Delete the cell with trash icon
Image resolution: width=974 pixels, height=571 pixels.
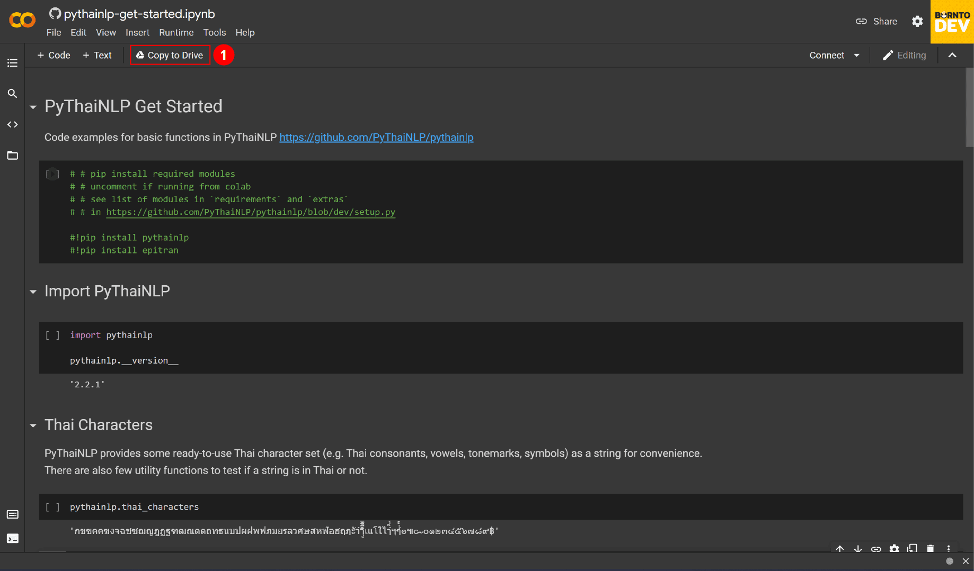931,549
